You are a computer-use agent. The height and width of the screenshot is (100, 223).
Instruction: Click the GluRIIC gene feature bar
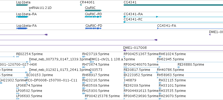93,10
